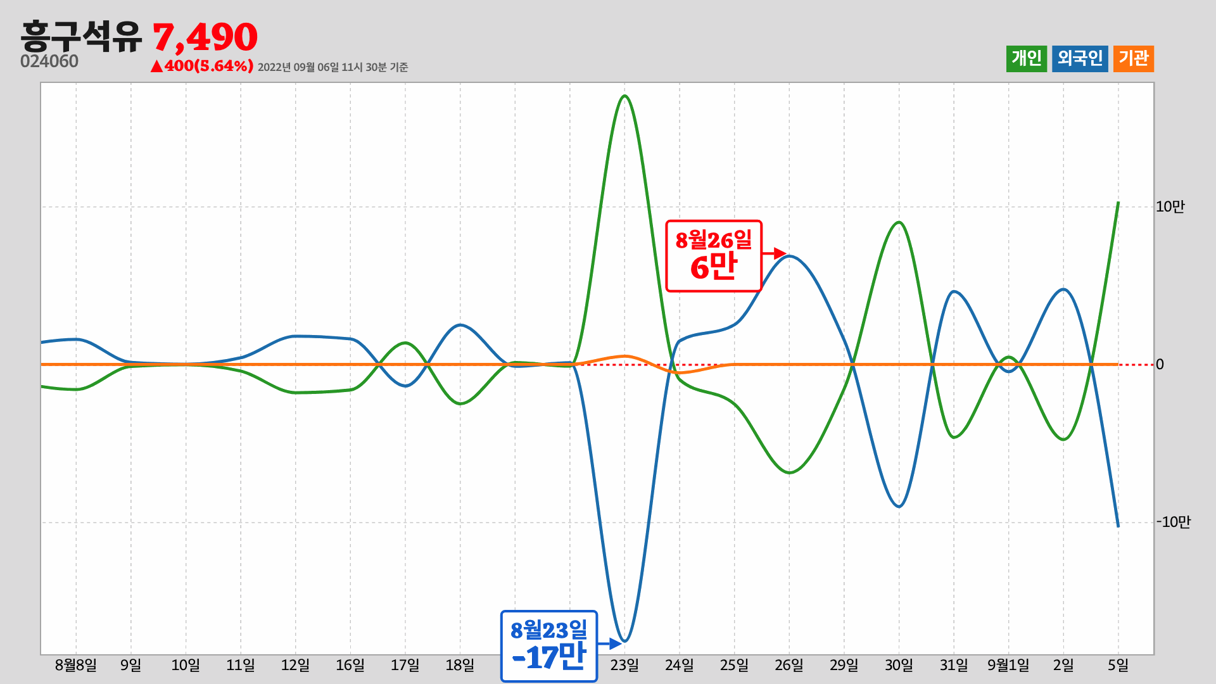Click the 9월1일 x-axis label

coord(1008,665)
